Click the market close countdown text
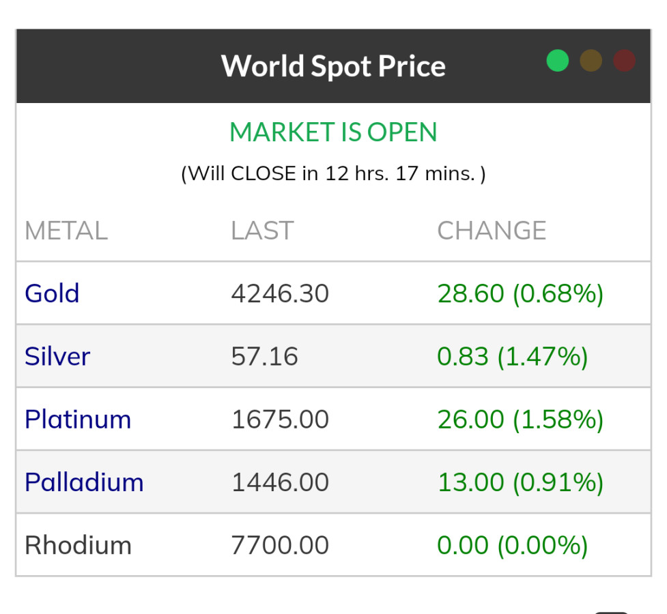The width and height of the screenshot is (667, 614). coord(333,173)
